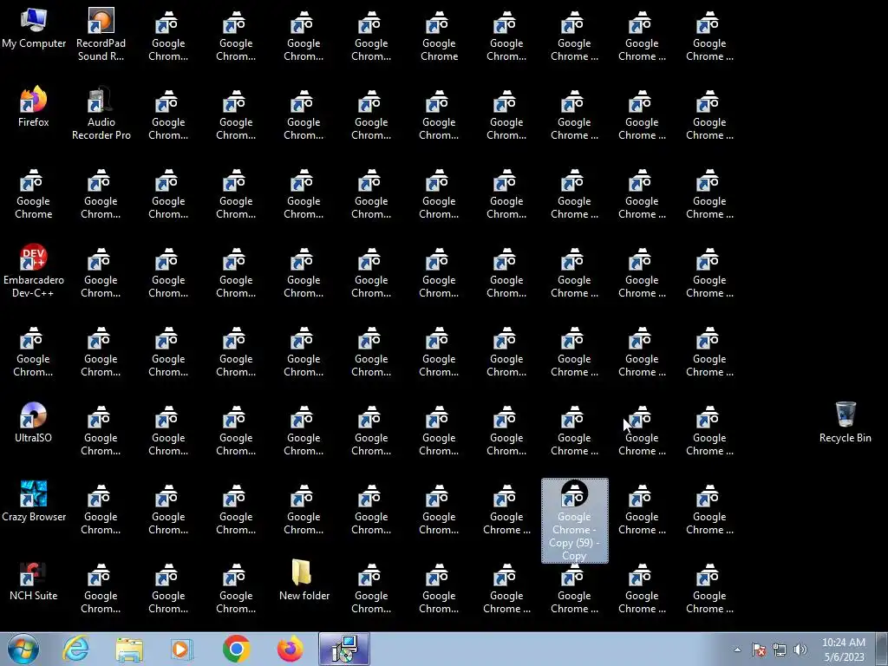Select Google Chrome shortcut left of New folder
The image size is (888, 666).
[x=236, y=587]
